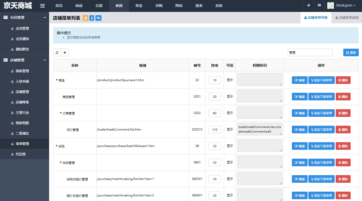
Task: Click sort order field of 评价管理 row
Action: pos(215,130)
